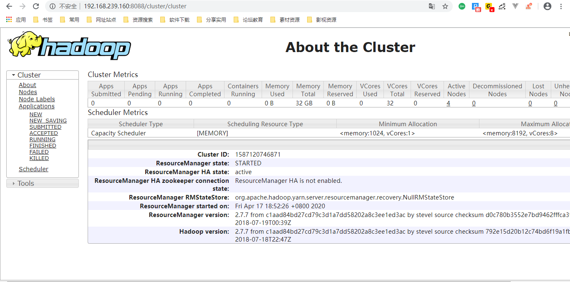The image size is (570, 282).
Task: Open the 素材资源 bookmark folder
Action: [x=285, y=20]
